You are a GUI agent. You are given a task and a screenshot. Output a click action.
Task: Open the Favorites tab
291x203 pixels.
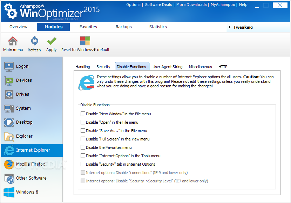[x=88, y=27]
